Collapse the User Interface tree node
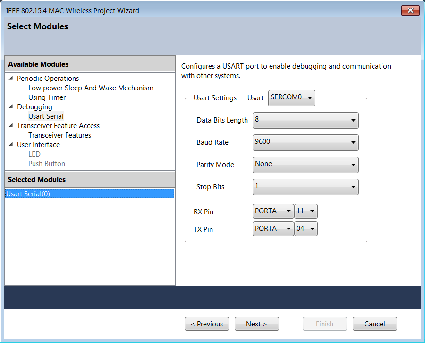425x343 pixels. tap(11, 144)
